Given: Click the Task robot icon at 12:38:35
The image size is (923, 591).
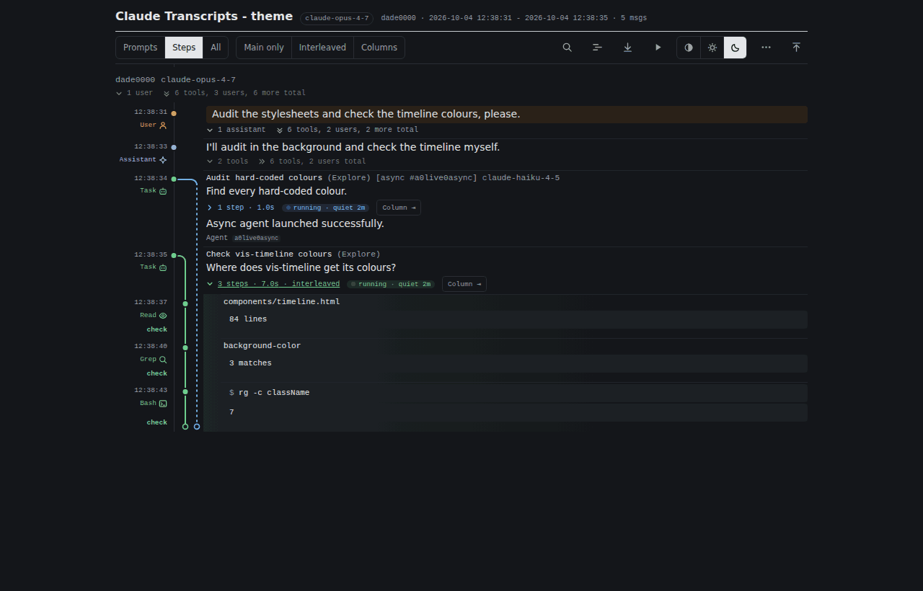Looking at the screenshot, I should click(163, 267).
